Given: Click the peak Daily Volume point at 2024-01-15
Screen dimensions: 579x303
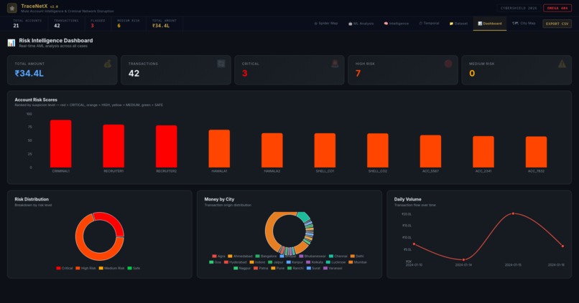Looking at the screenshot, I should pyautogui.click(x=514, y=213).
